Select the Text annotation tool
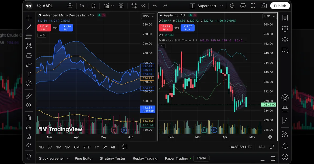The height and width of the screenshot is (164, 314). coord(29,74)
